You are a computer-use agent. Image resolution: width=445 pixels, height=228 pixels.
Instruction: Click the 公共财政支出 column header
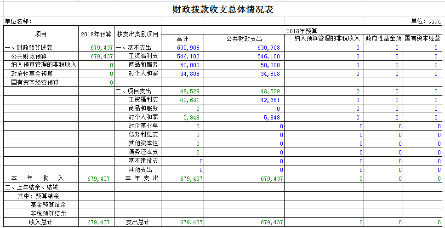click(x=244, y=39)
